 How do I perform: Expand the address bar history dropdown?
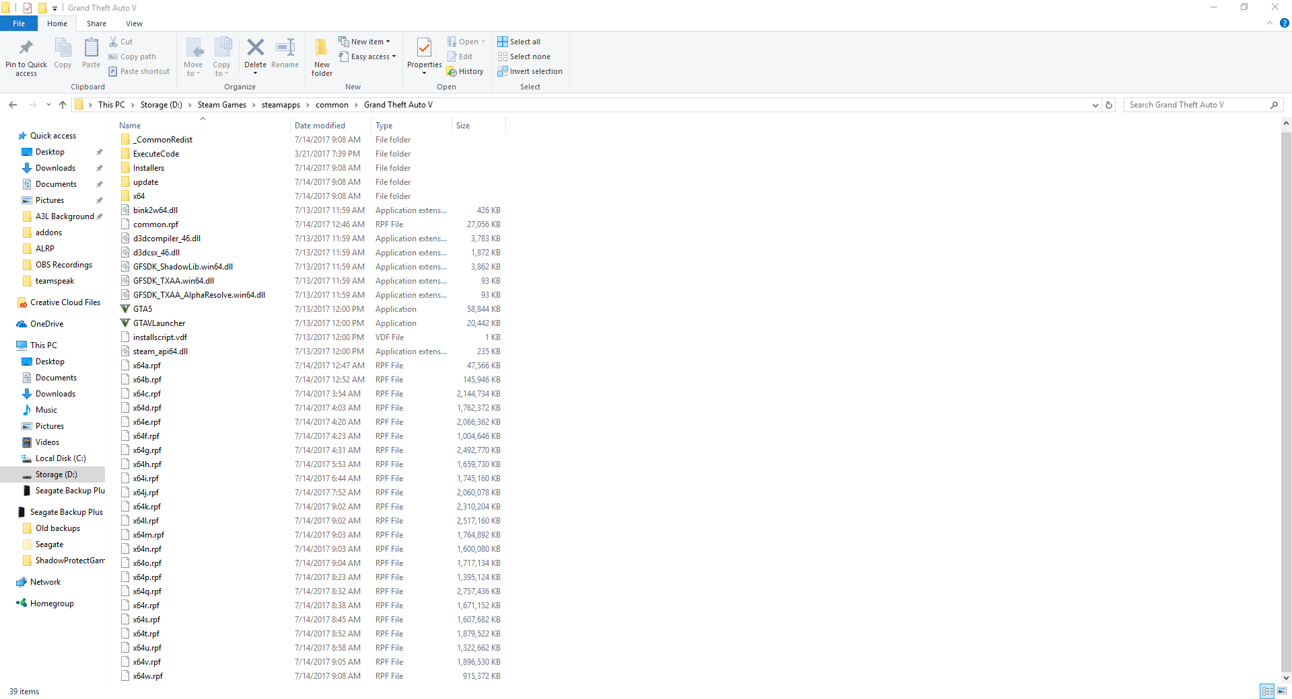(x=1095, y=105)
